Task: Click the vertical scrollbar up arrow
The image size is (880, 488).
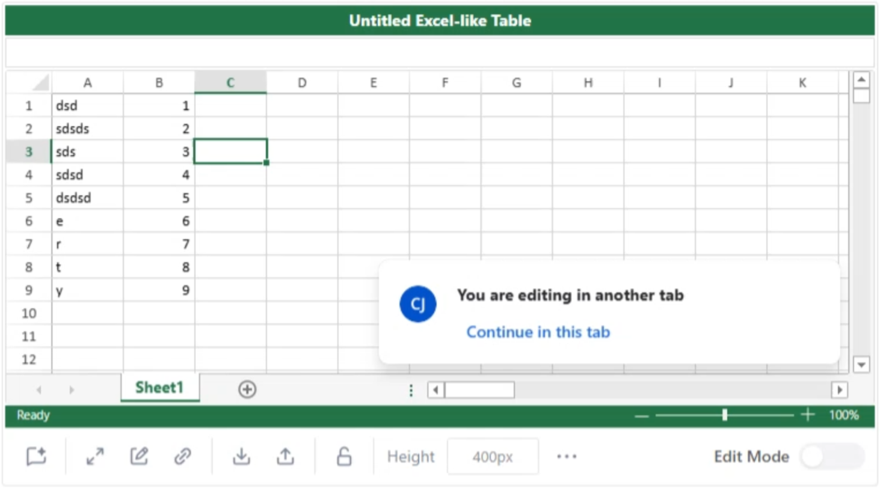Action: [x=861, y=80]
